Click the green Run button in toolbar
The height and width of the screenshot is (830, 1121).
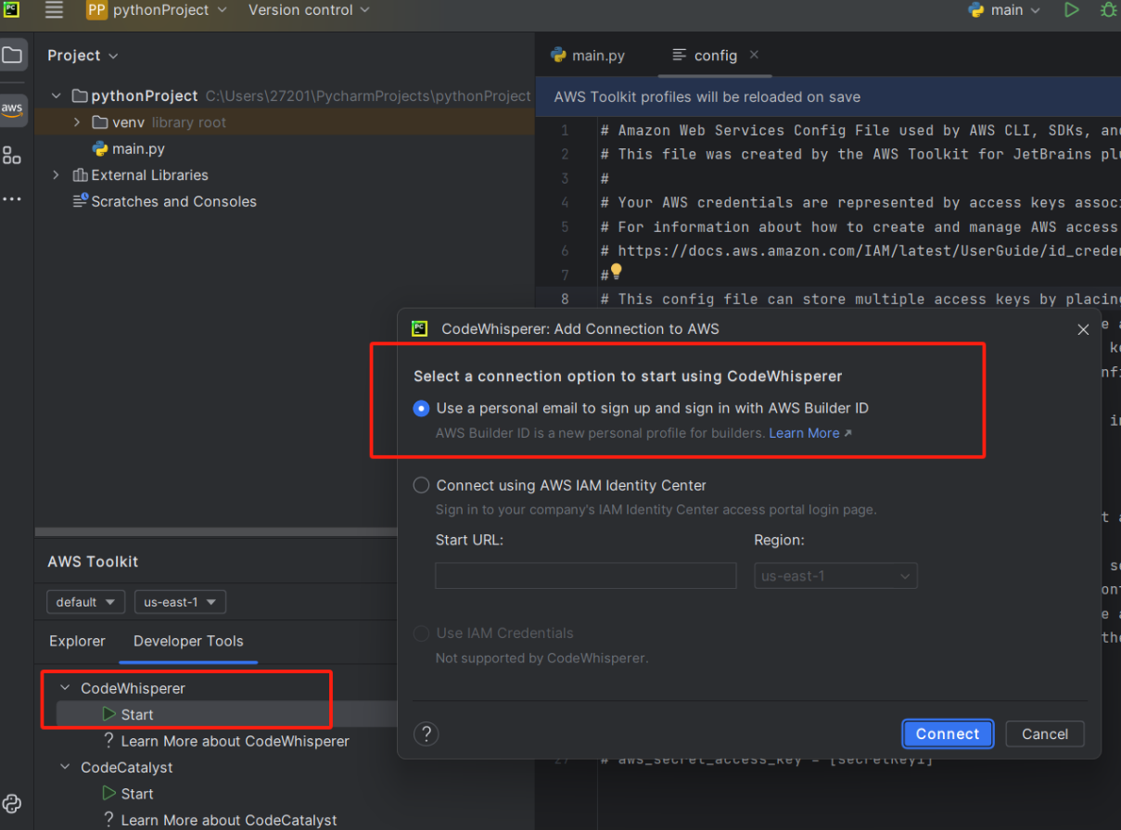(x=1071, y=10)
